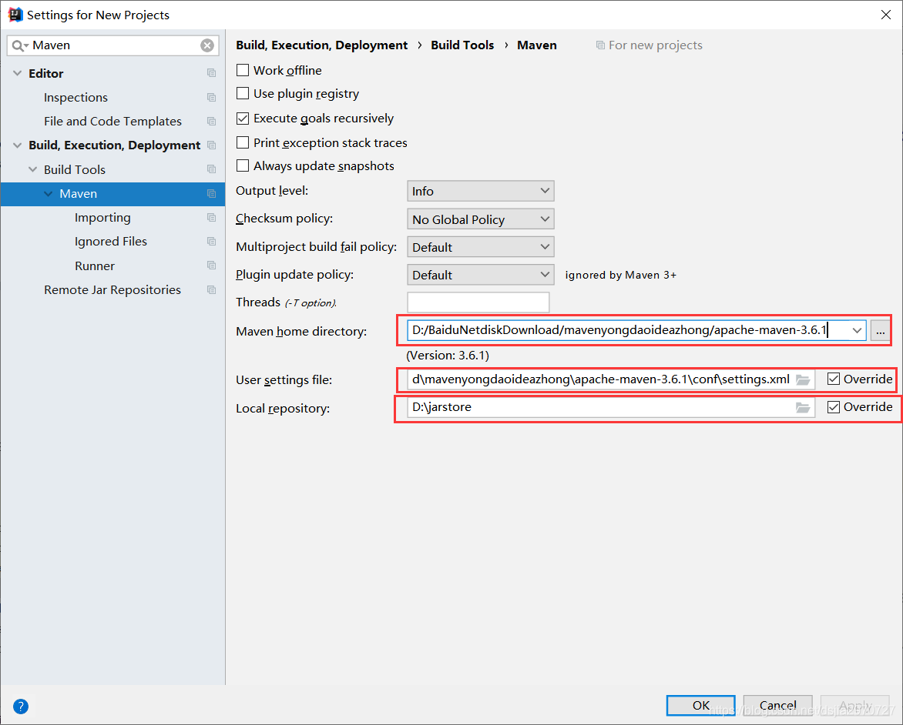Enable Print exception stack traces
Screen dimensions: 903x725
pos(243,142)
